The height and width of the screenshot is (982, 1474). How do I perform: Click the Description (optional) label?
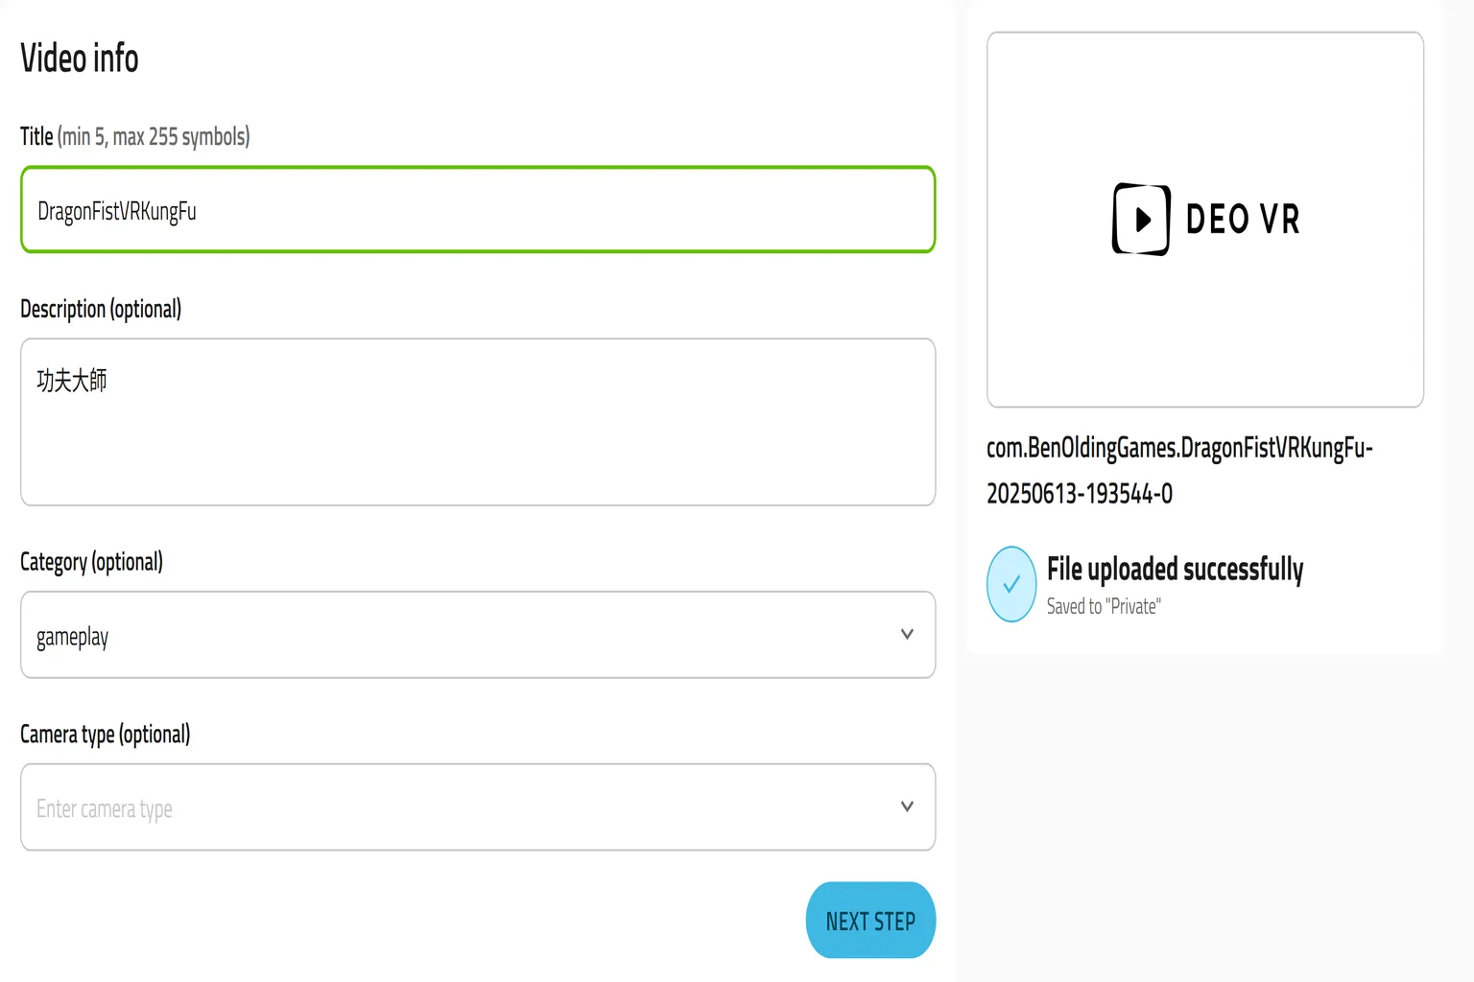[x=101, y=309]
